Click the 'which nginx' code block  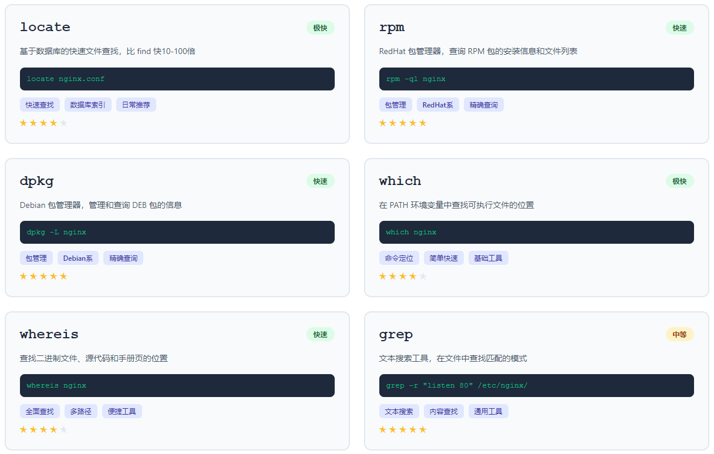[536, 232]
